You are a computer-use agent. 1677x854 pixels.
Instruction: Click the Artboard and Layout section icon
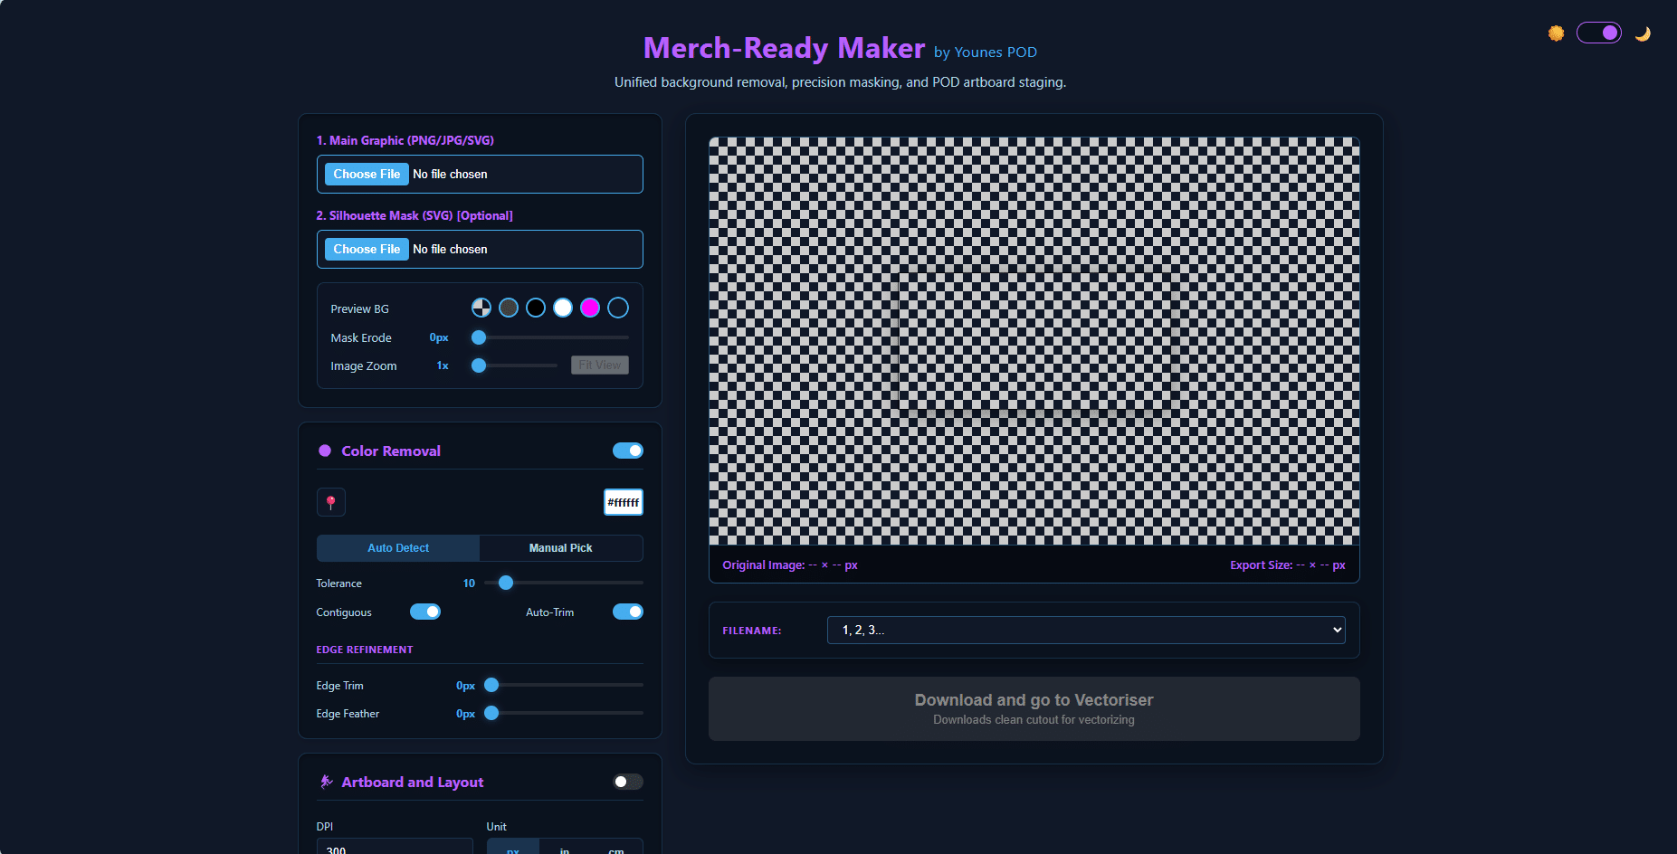coord(326,782)
